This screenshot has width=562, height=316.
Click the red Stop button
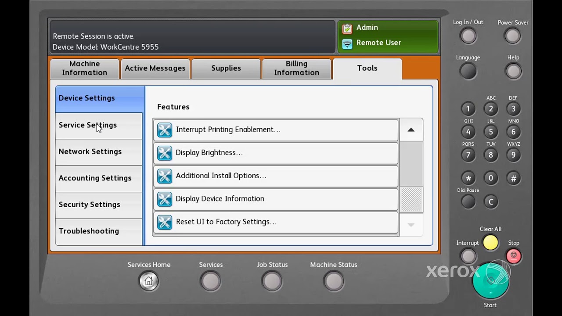513,256
